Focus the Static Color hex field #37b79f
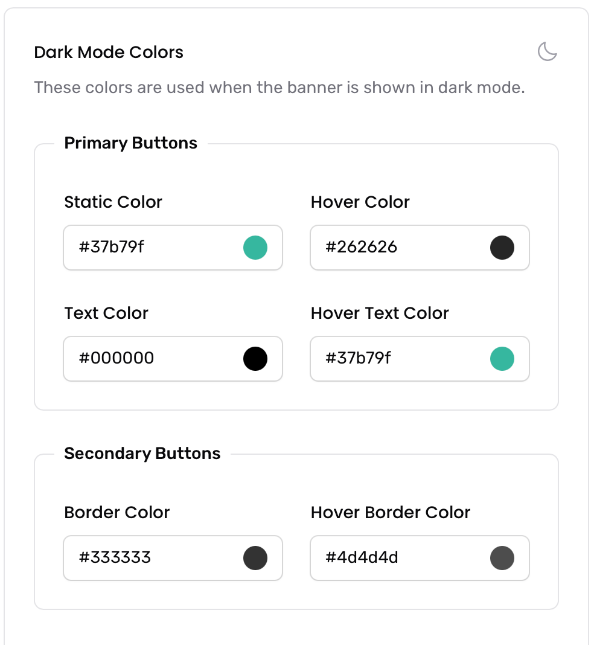 point(173,248)
